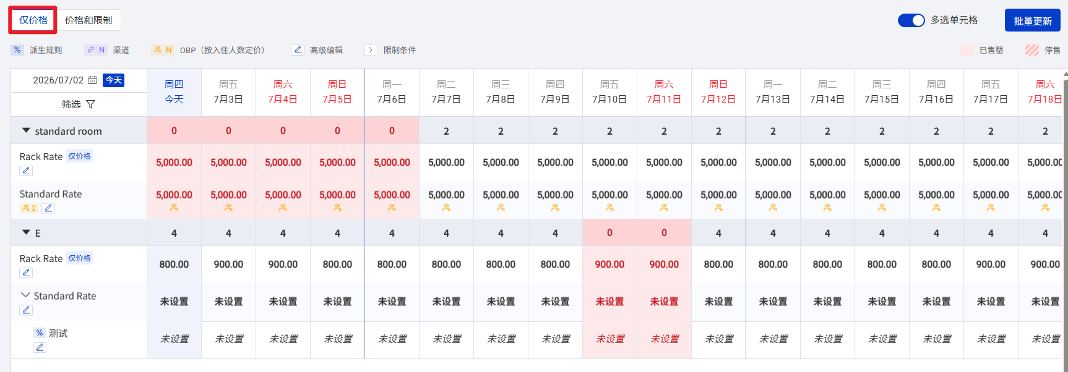Select E availability count "0" on 7月10日
This screenshot has width=1068, height=372.
pyautogui.click(x=609, y=233)
